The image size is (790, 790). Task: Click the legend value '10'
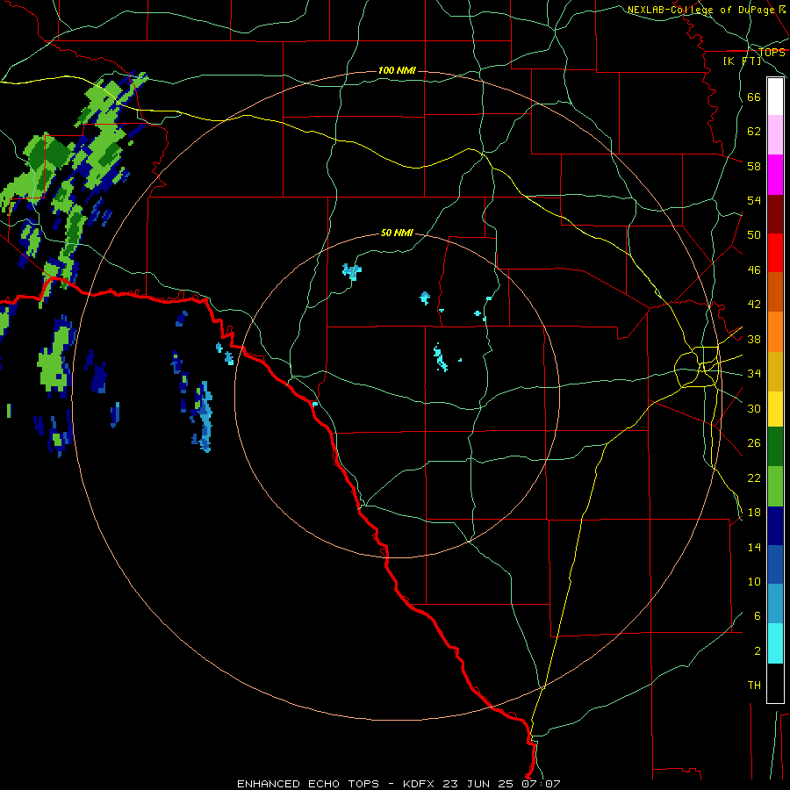pyautogui.click(x=754, y=581)
